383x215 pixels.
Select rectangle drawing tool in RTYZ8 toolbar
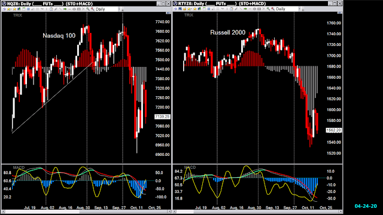259,9
